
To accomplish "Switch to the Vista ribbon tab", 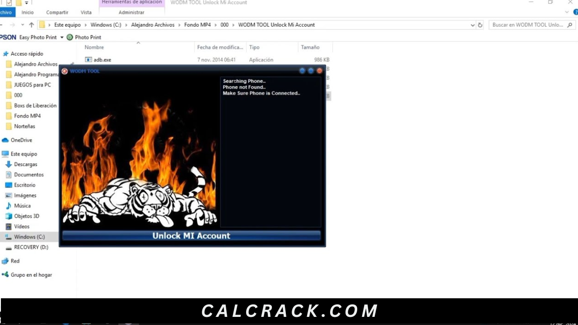I will (x=86, y=12).
